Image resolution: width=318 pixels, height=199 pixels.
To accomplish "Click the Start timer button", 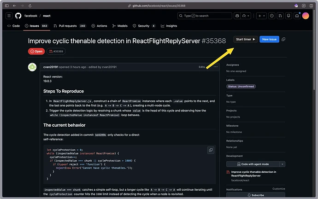I will 246,39.
